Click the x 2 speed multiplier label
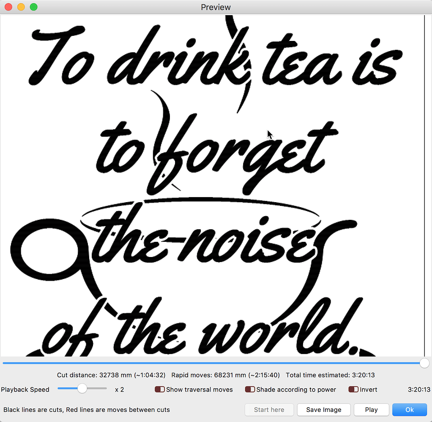Screen dimensions: 432x422 click(x=119, y=390)
